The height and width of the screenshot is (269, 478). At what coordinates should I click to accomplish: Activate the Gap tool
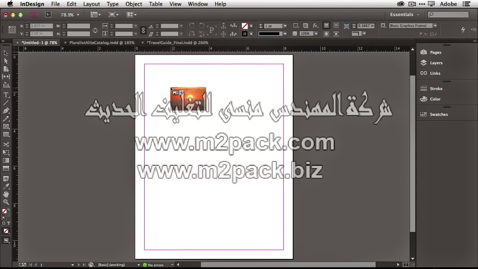(x=6, y=77)
